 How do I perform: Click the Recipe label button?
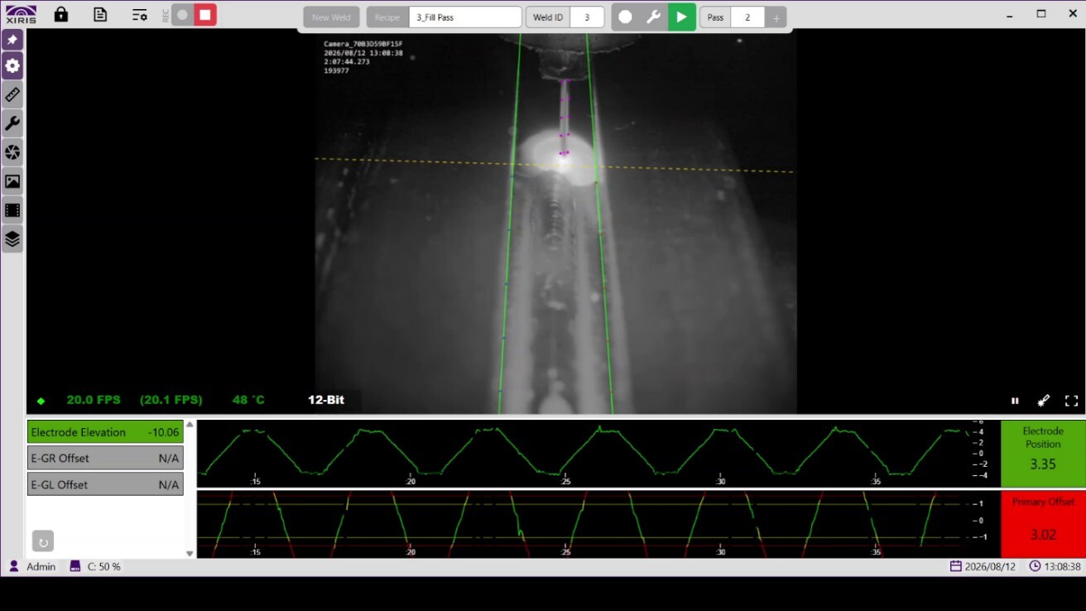point(387,17)
